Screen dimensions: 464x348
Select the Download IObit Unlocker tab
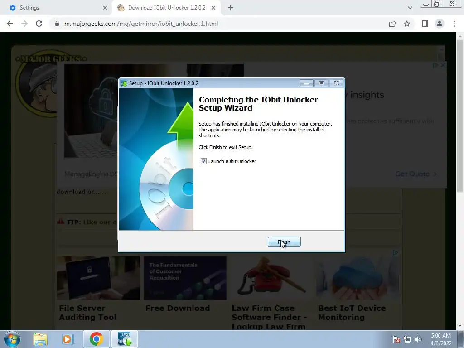click(166, 8)
